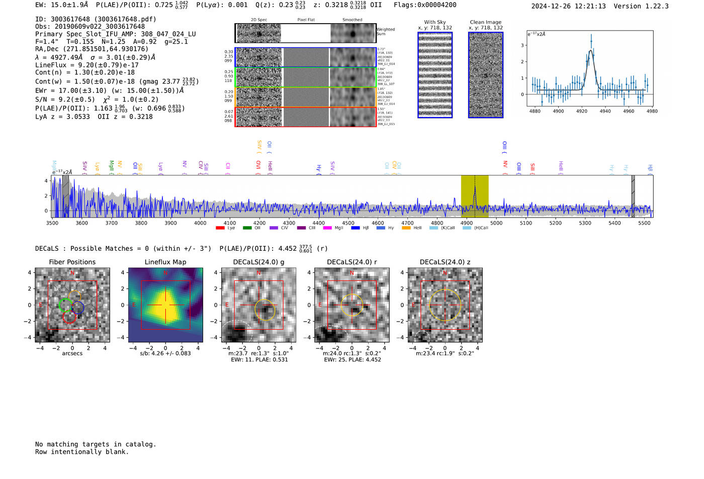Click the red SiII line label near 5100
Screen dimensions: 704x479
point(533,168)
